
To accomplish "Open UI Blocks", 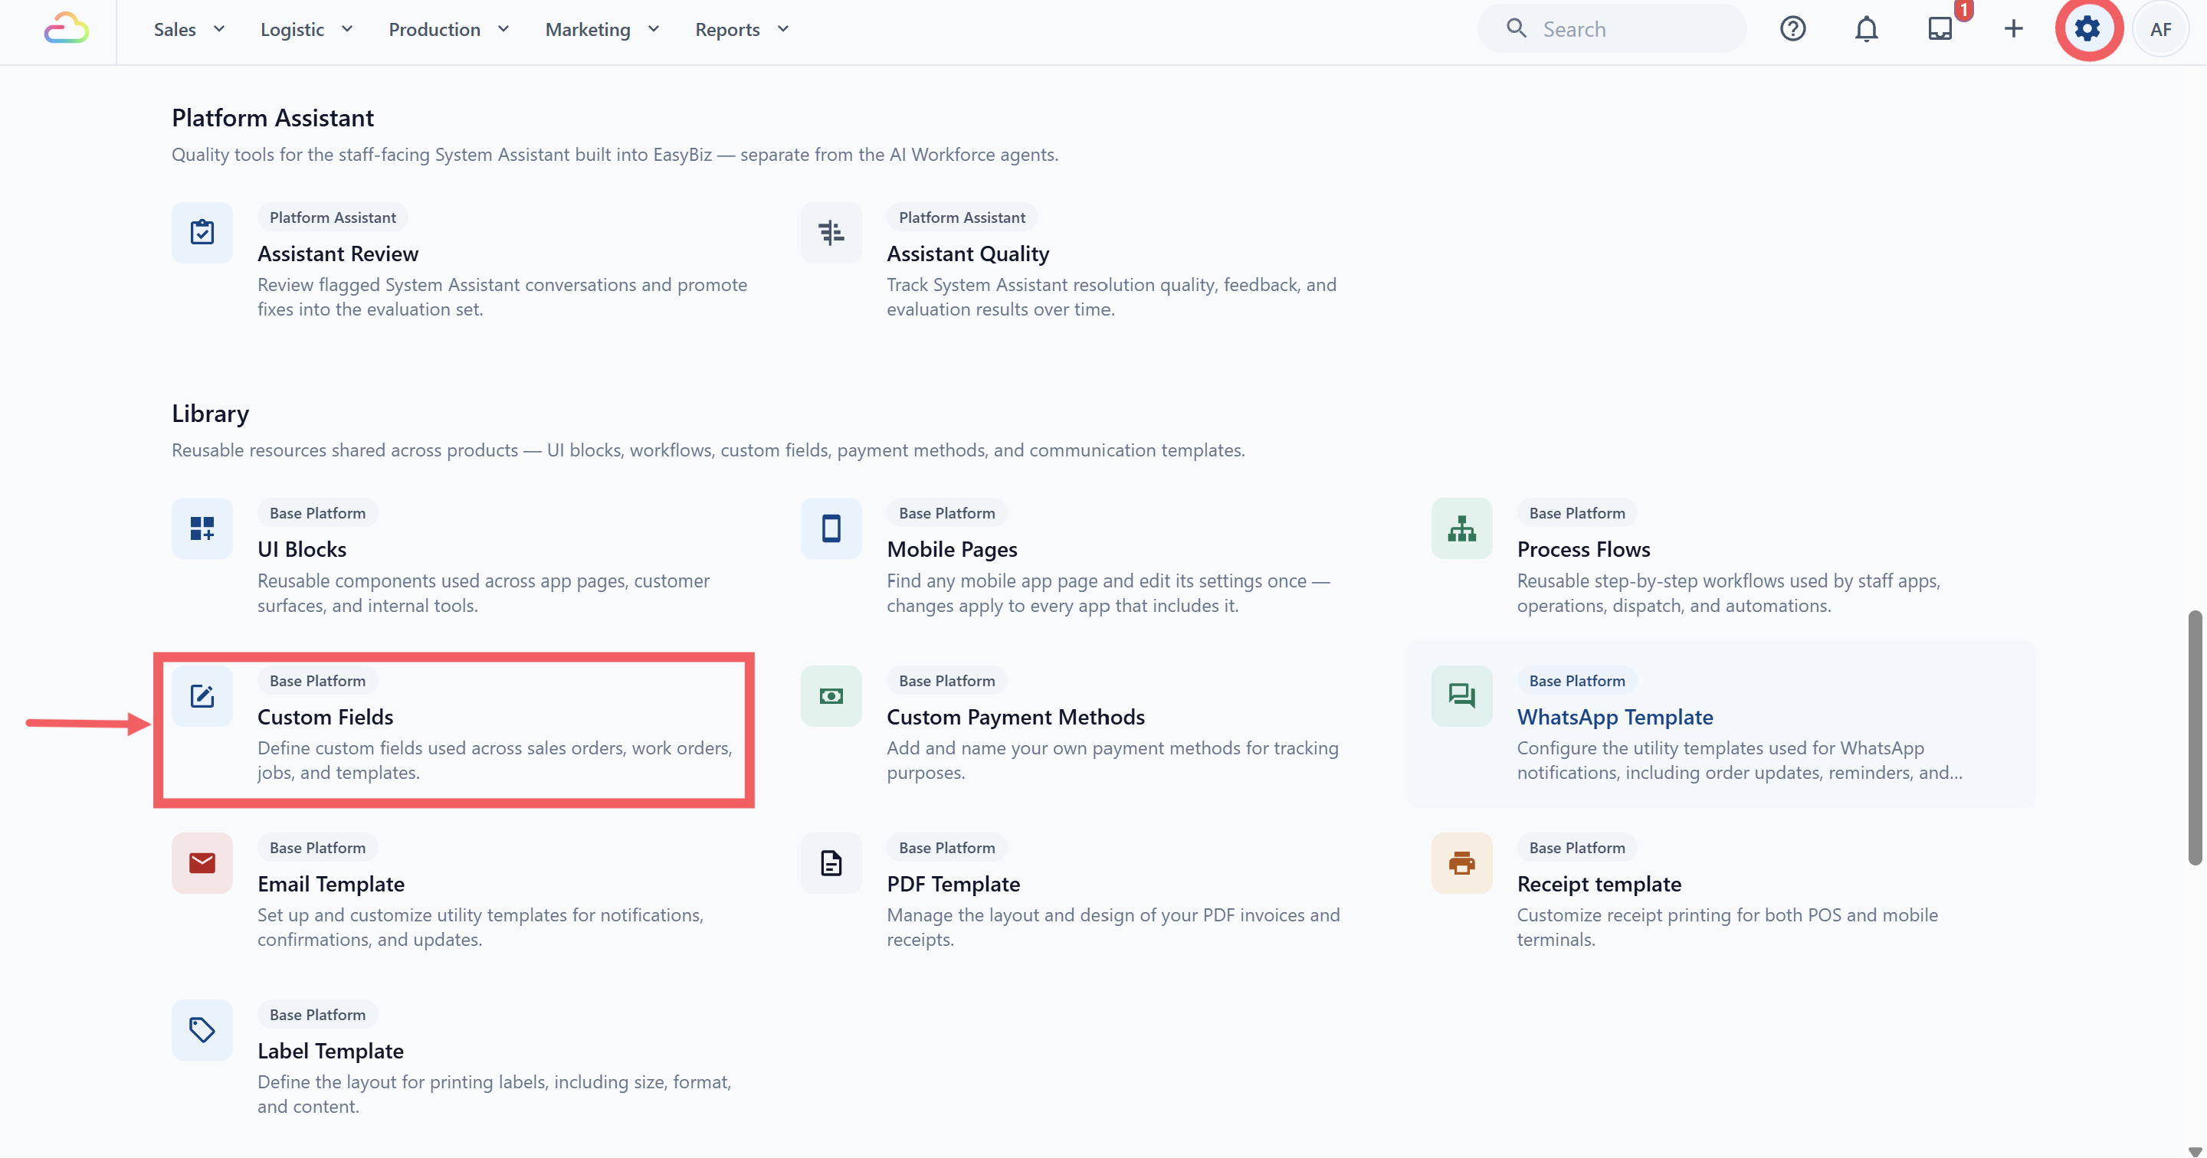I will coord(303,549).
